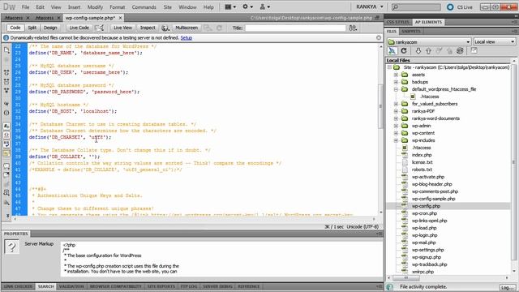The image size is (519, 292).
Task: Open the Commands menu
Action: coord(144,7)
